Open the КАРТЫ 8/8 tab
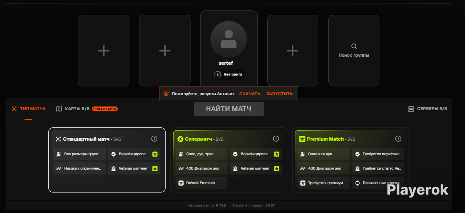This screenshot has height=213, width=465. tap(73, 109)
